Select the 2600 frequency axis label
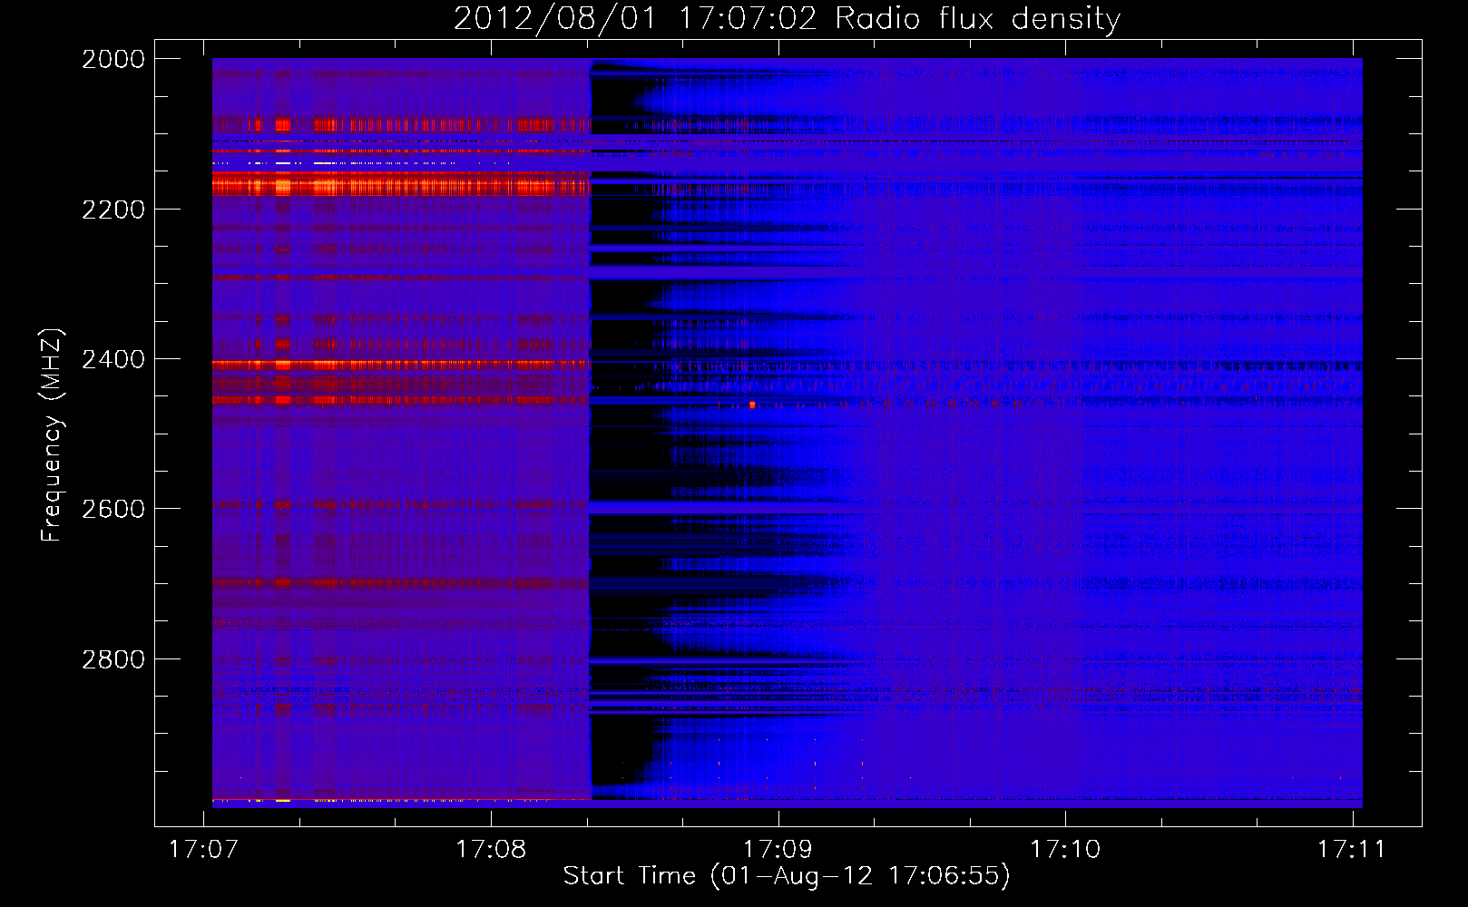1468x907 pixels. click(113, 509)
